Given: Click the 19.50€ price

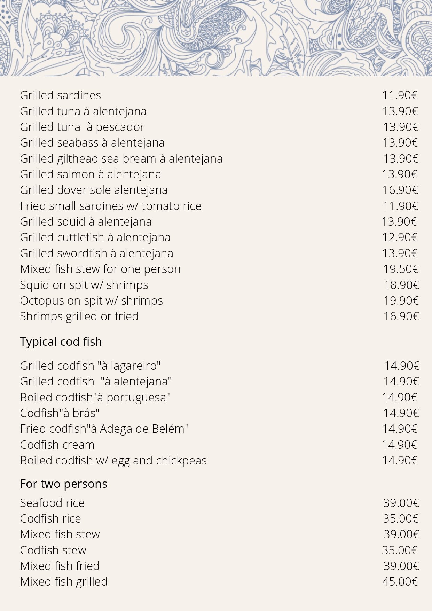Looking at the screenshot, I should coord(401,269).
